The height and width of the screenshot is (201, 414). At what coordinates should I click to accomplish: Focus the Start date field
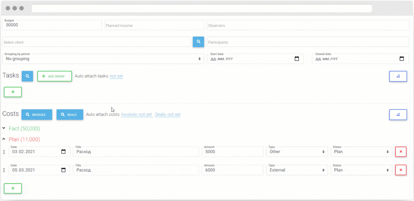click(x=254, y=58)
